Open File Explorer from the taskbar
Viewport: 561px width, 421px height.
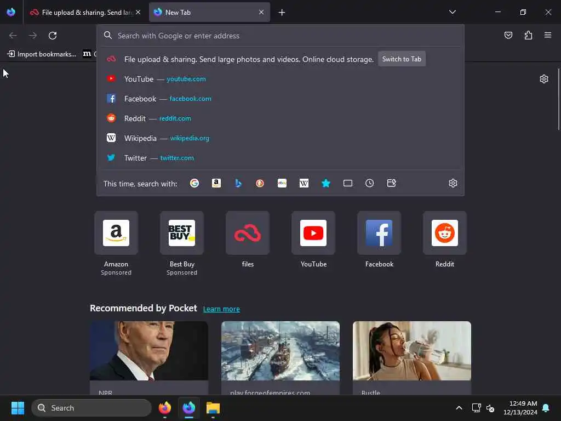pos(213,408)
